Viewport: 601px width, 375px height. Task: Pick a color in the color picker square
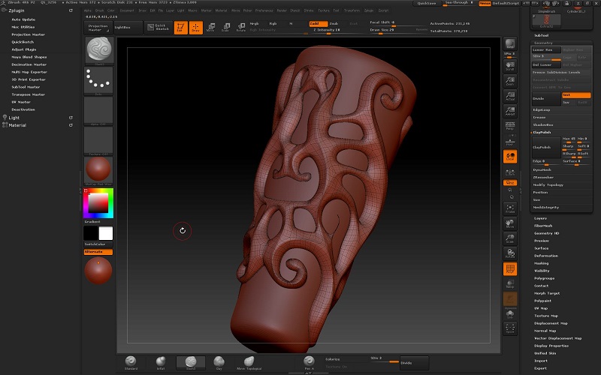98,203
